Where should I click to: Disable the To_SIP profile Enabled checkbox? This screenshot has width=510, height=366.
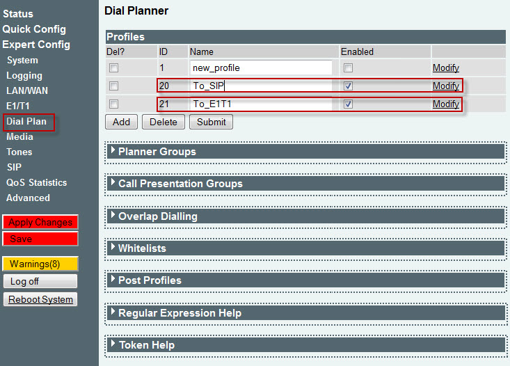(x=348, y=86)
